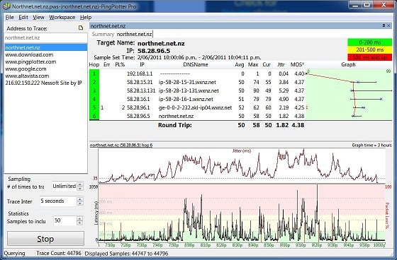Image resolution: width=397 pixels, height=260 pixels.
Task: Click the Graph column header
Action: click(x=348, y=64)
